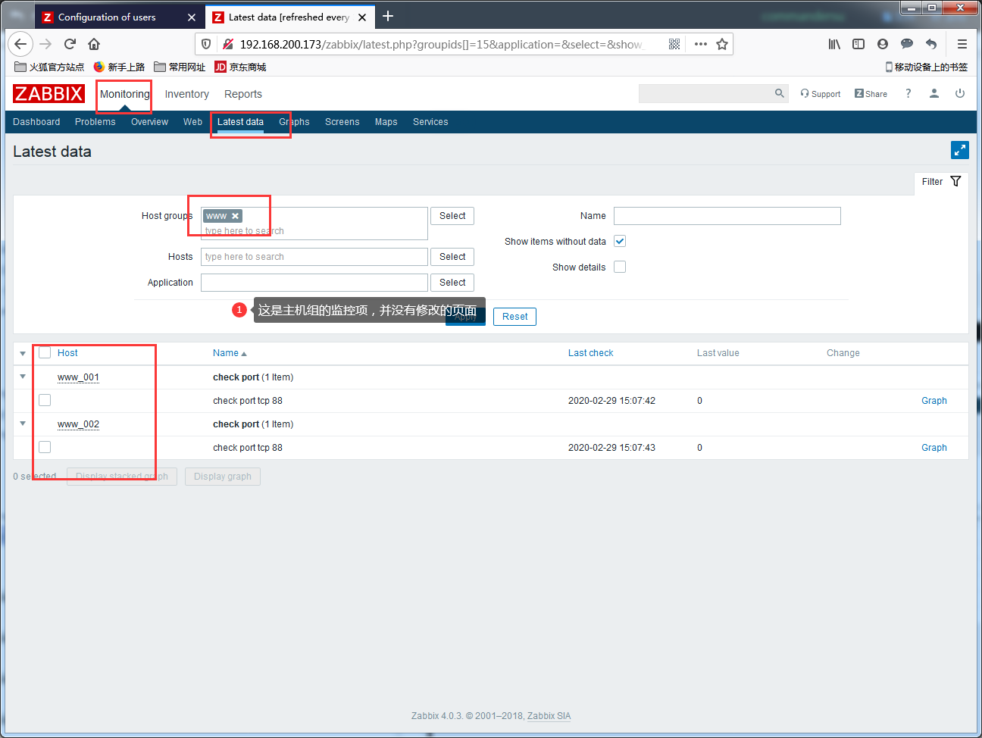
Task: Open a new browser tab with plus
Action: click(x=388, y=16)
